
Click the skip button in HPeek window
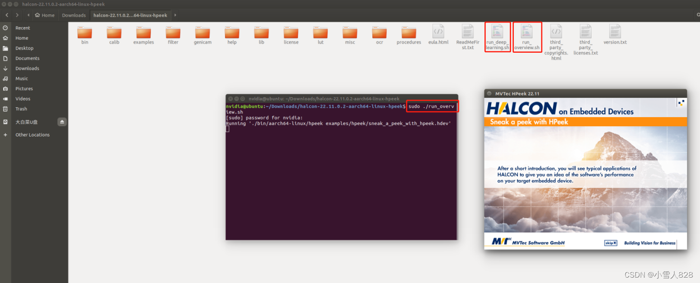tap(610, 242)
